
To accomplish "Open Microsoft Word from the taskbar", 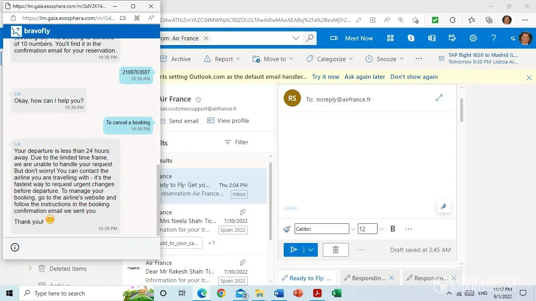I will pos(279,293).
